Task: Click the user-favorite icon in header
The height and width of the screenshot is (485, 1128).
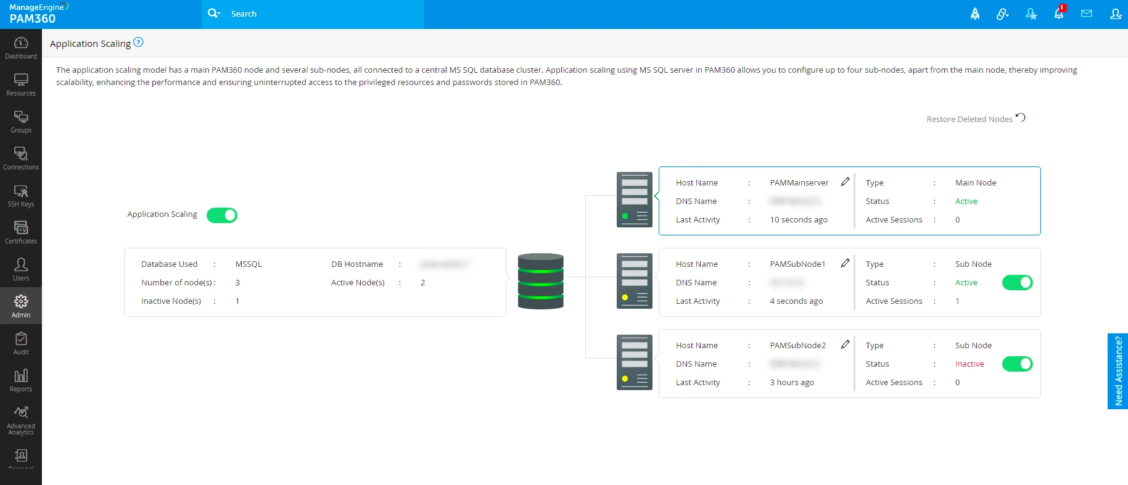Action: pyautogui.click(x=1031, y=14)
